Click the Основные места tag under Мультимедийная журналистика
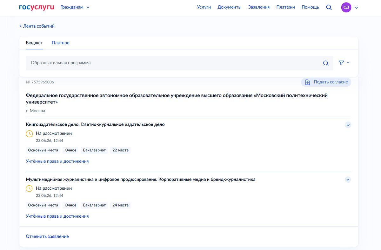Image resolution: width=381 pixels, height=250 pixels. (43, 205)
